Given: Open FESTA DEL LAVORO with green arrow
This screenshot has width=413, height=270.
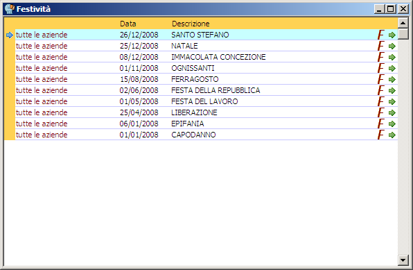Looking at the screenshot, I should pos(392,101).
